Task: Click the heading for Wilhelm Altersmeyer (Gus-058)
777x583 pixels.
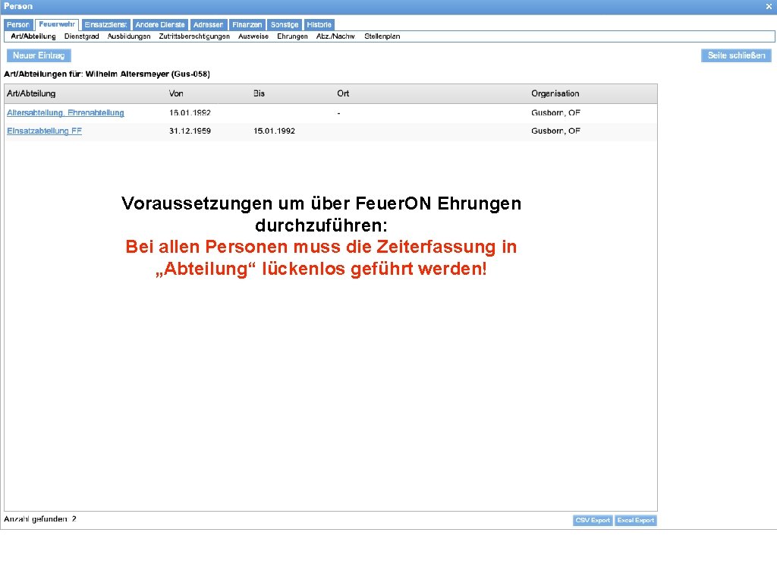Action: coord(107,74)
